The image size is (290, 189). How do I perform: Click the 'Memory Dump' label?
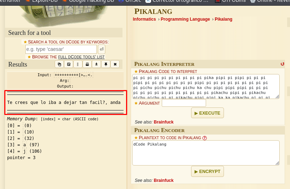21,119
